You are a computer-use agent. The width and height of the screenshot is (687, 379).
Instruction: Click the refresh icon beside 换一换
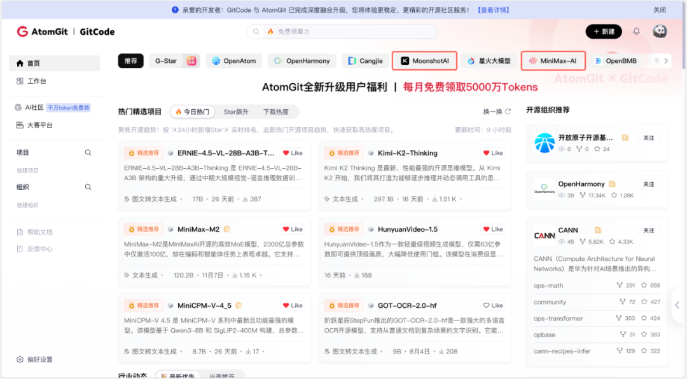[508, 112]
